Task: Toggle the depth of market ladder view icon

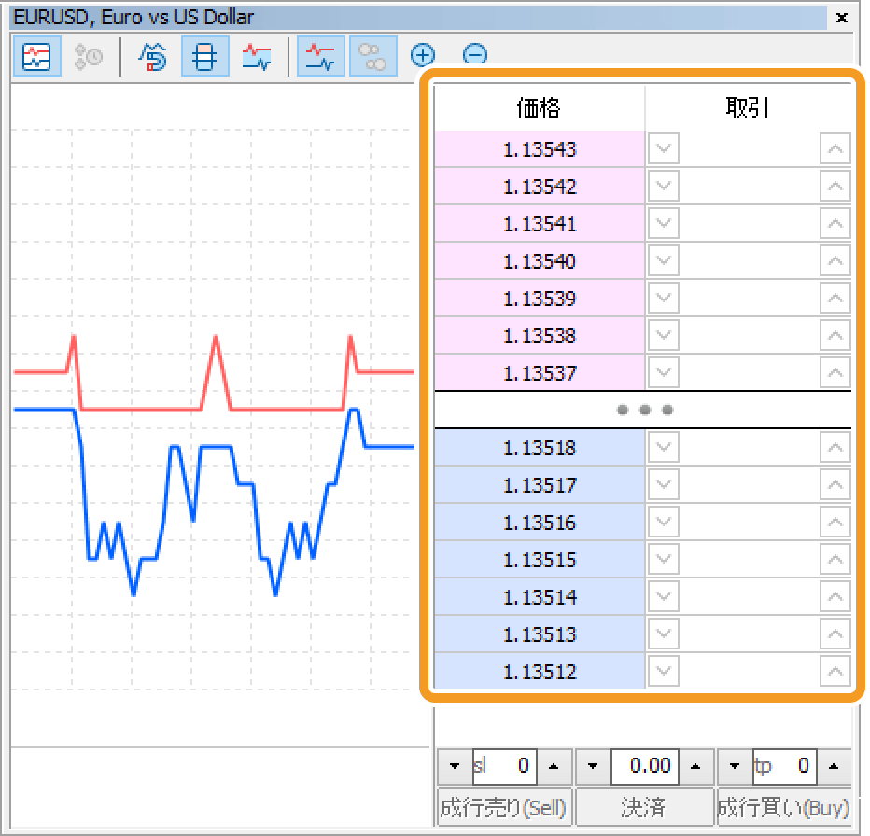Action: 204,57
